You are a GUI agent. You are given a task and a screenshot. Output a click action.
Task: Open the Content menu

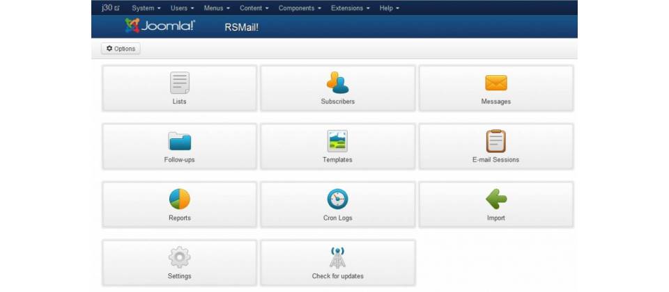(x=254, y=8)
